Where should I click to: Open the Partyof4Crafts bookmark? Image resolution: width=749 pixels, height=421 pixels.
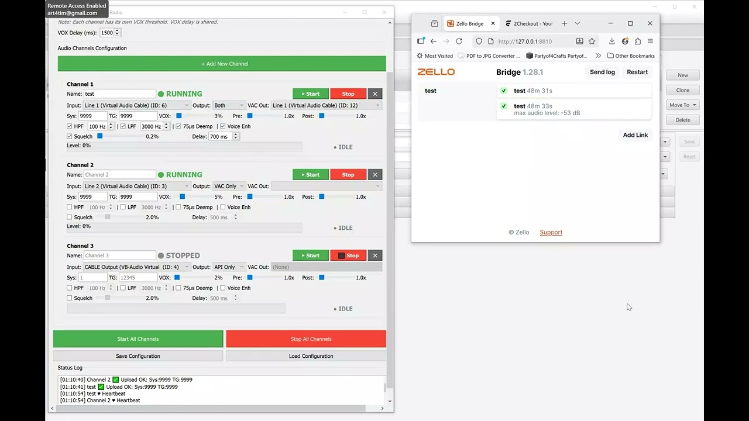coord(556,56)
